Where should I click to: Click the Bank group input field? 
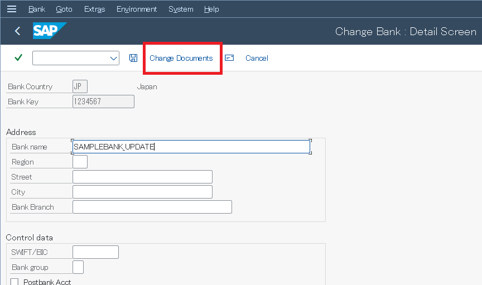(78, 267)
